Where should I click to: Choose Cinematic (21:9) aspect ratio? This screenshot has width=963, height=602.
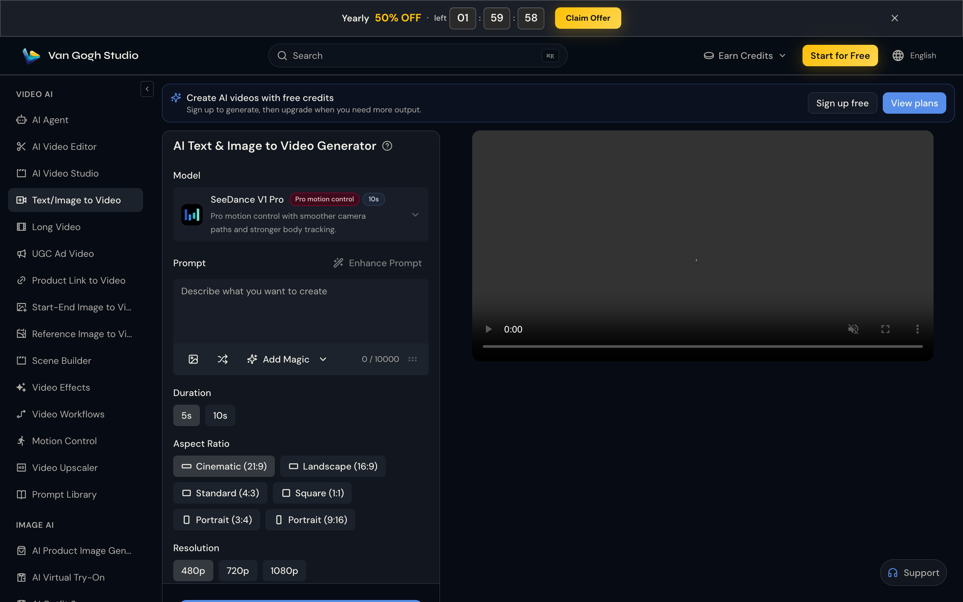click(224, 466)
